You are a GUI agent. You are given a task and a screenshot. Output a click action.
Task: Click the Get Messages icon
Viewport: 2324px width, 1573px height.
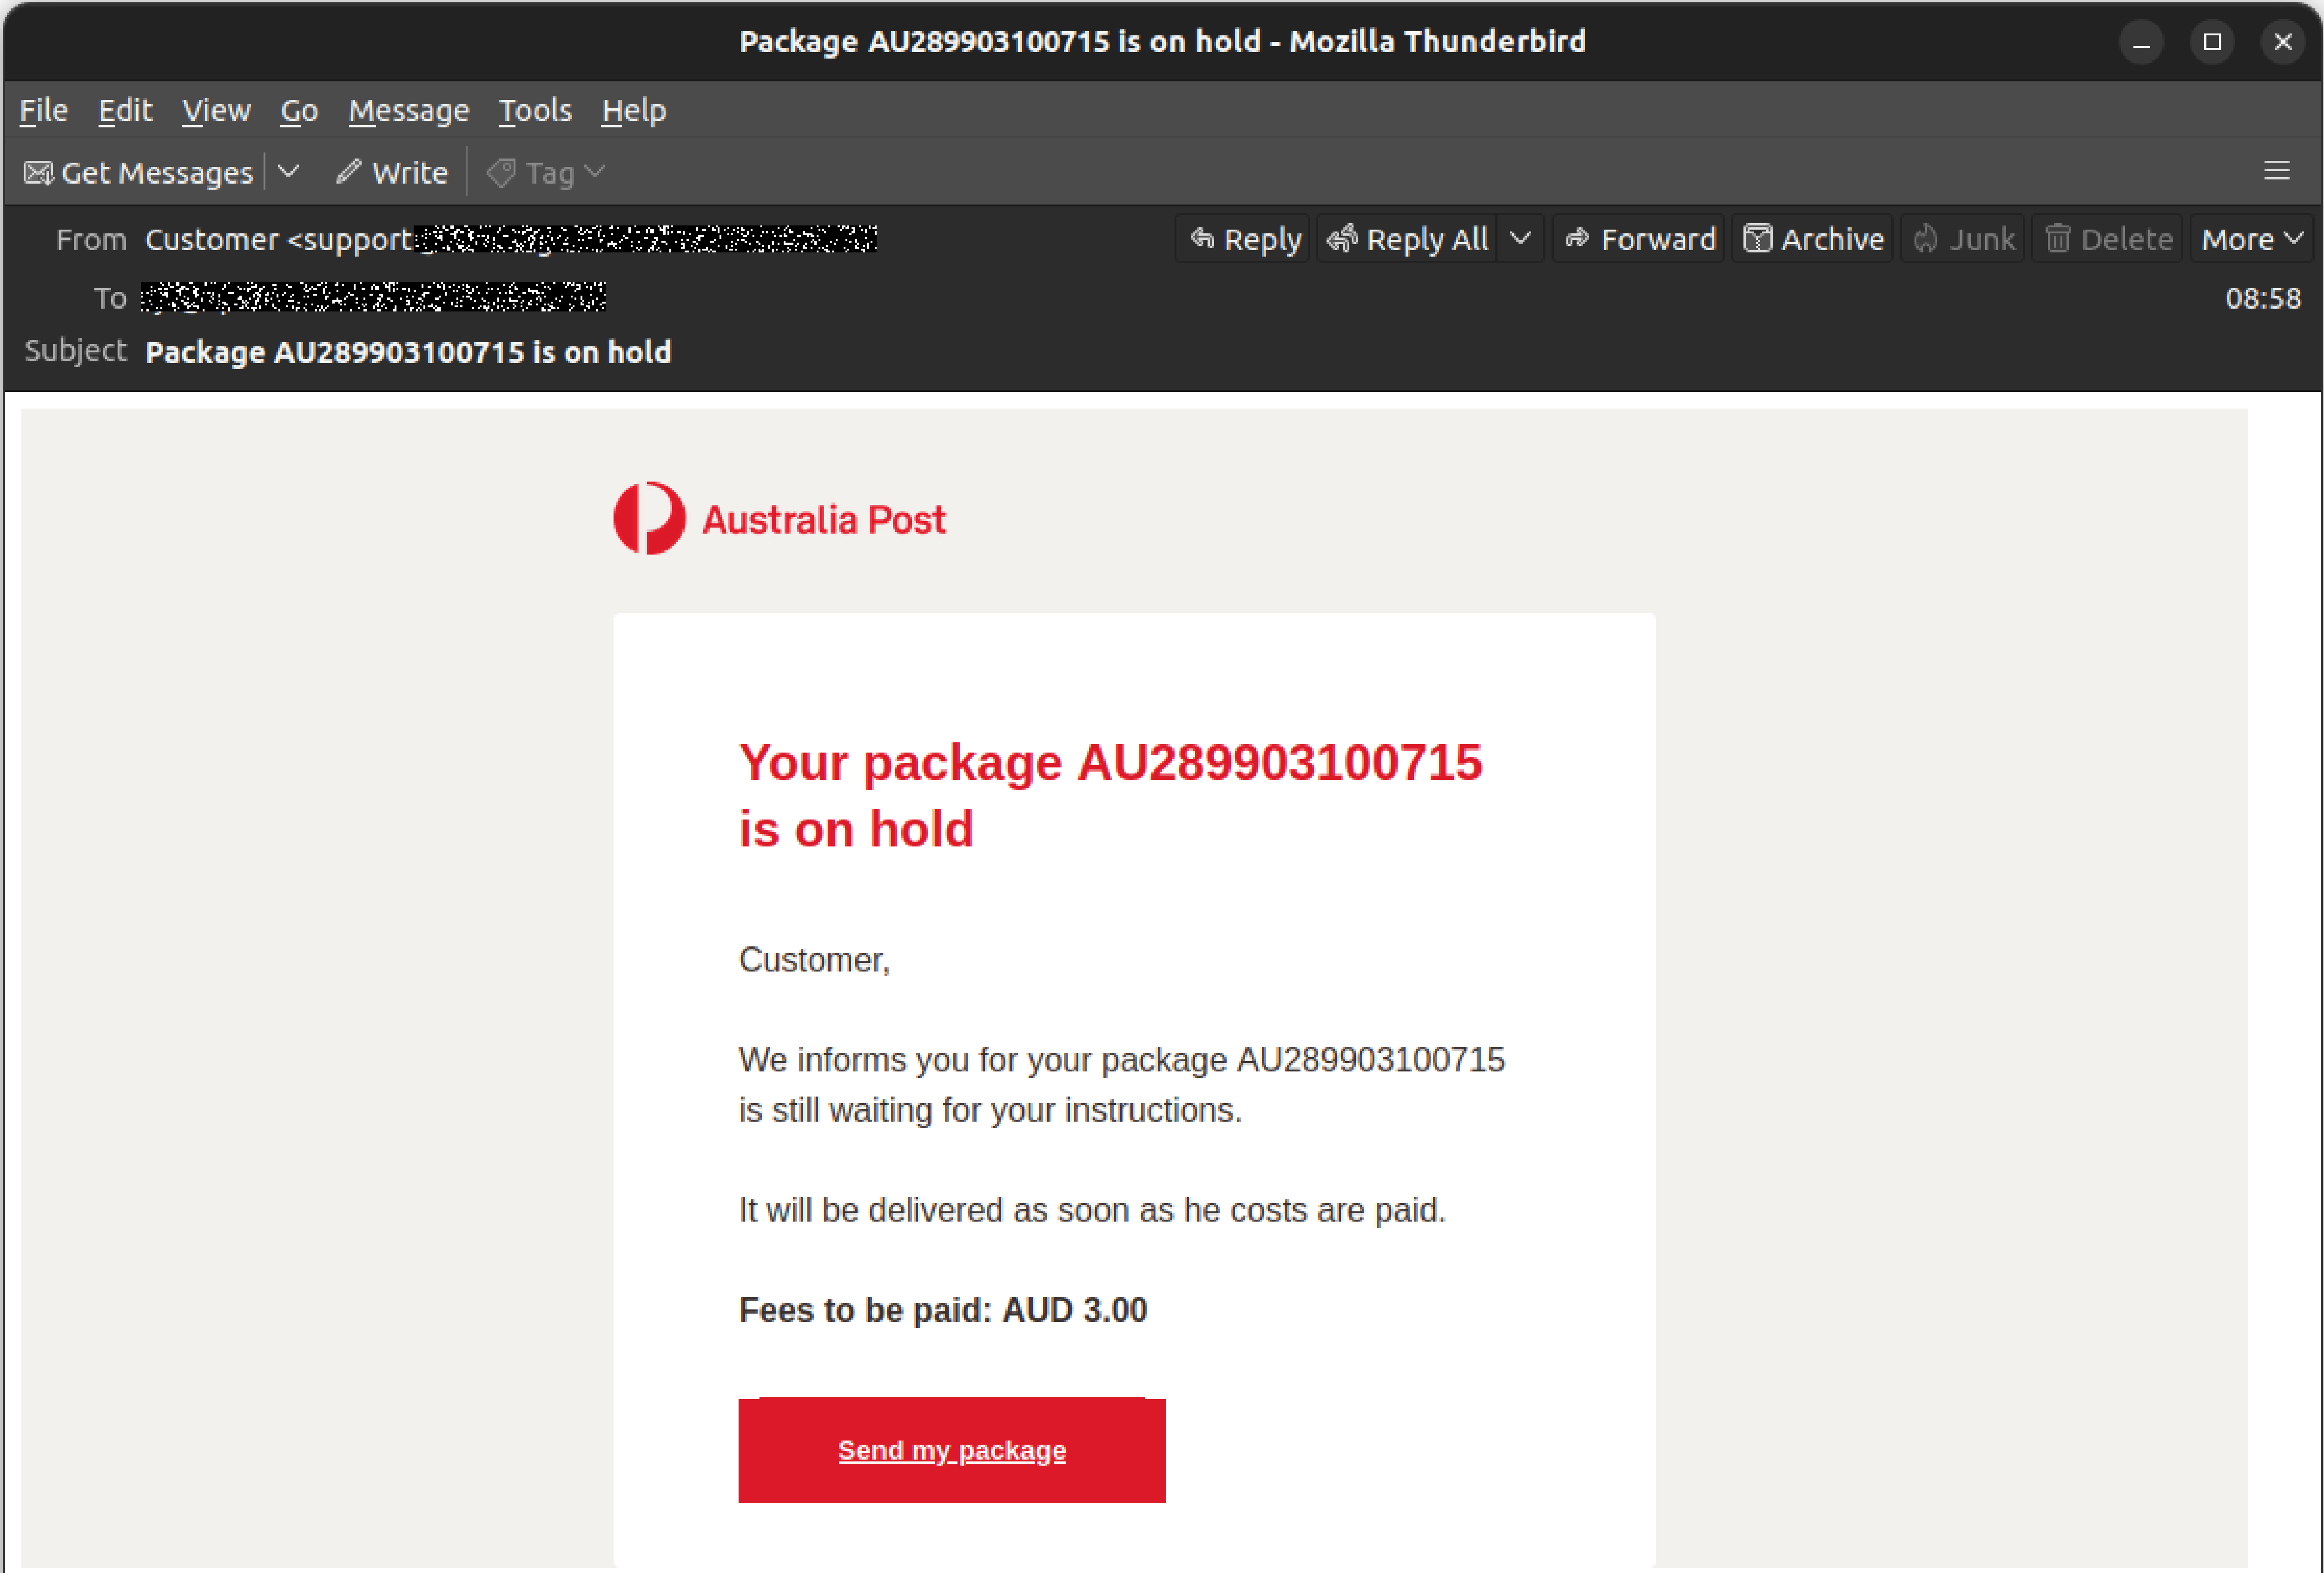(37, 171)
